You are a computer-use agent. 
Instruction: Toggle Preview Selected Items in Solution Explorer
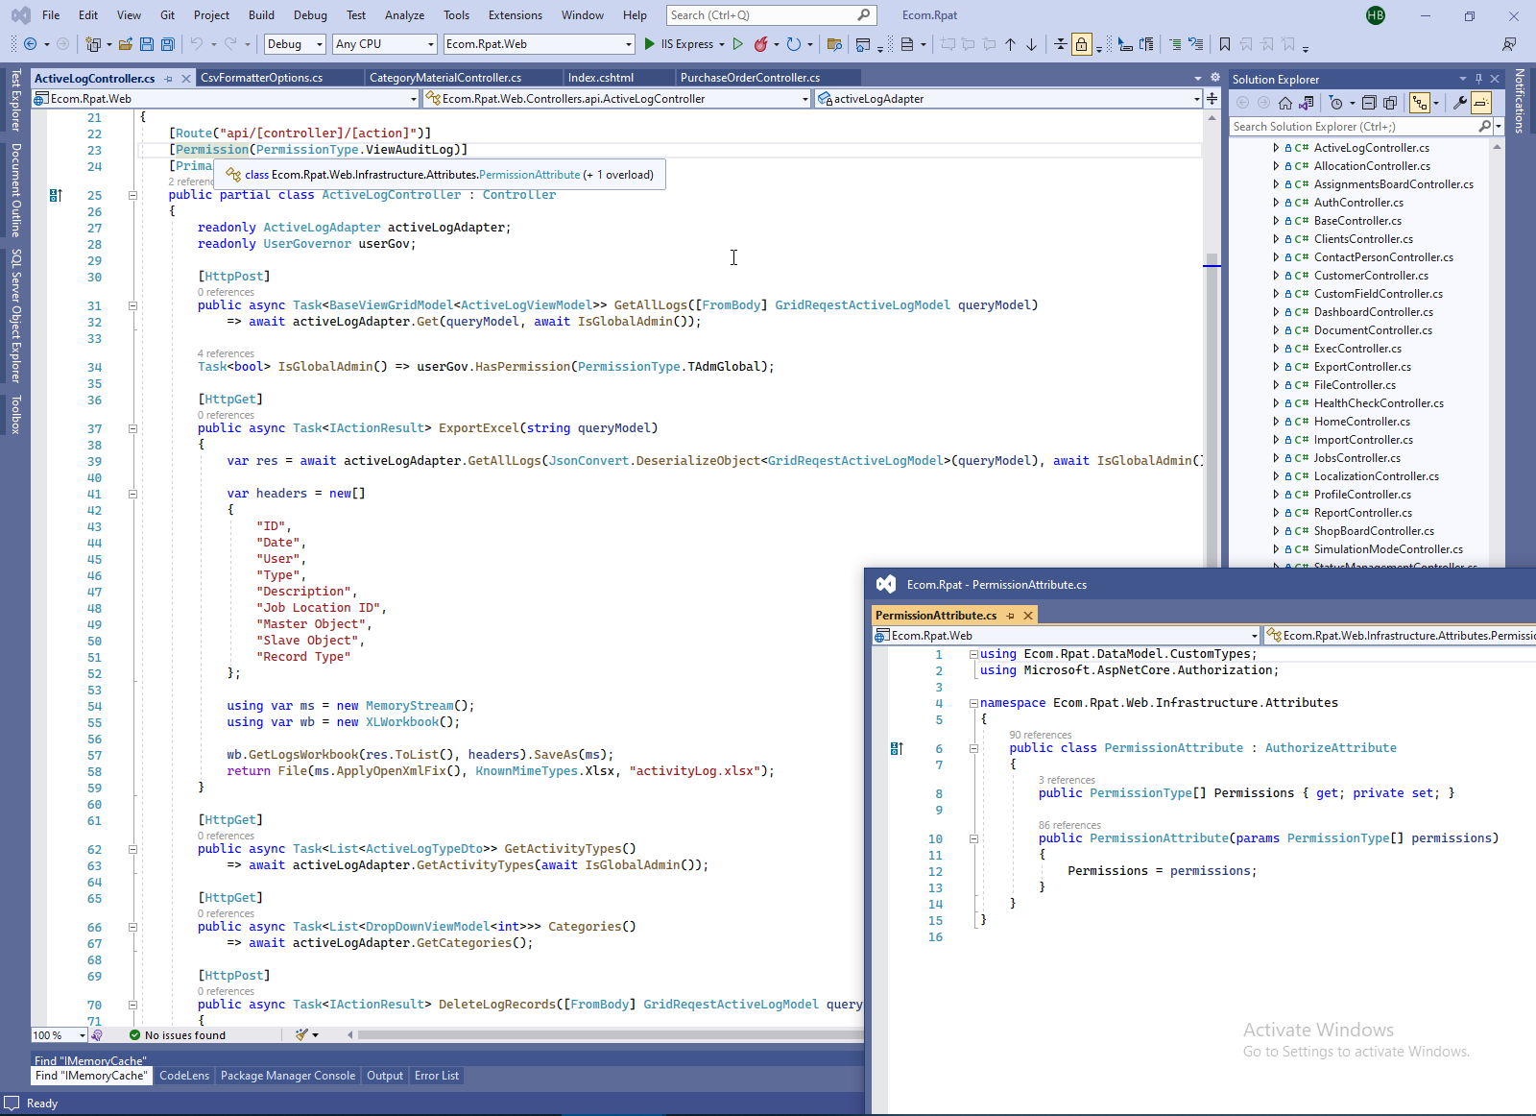click(x=1481, y=103)
